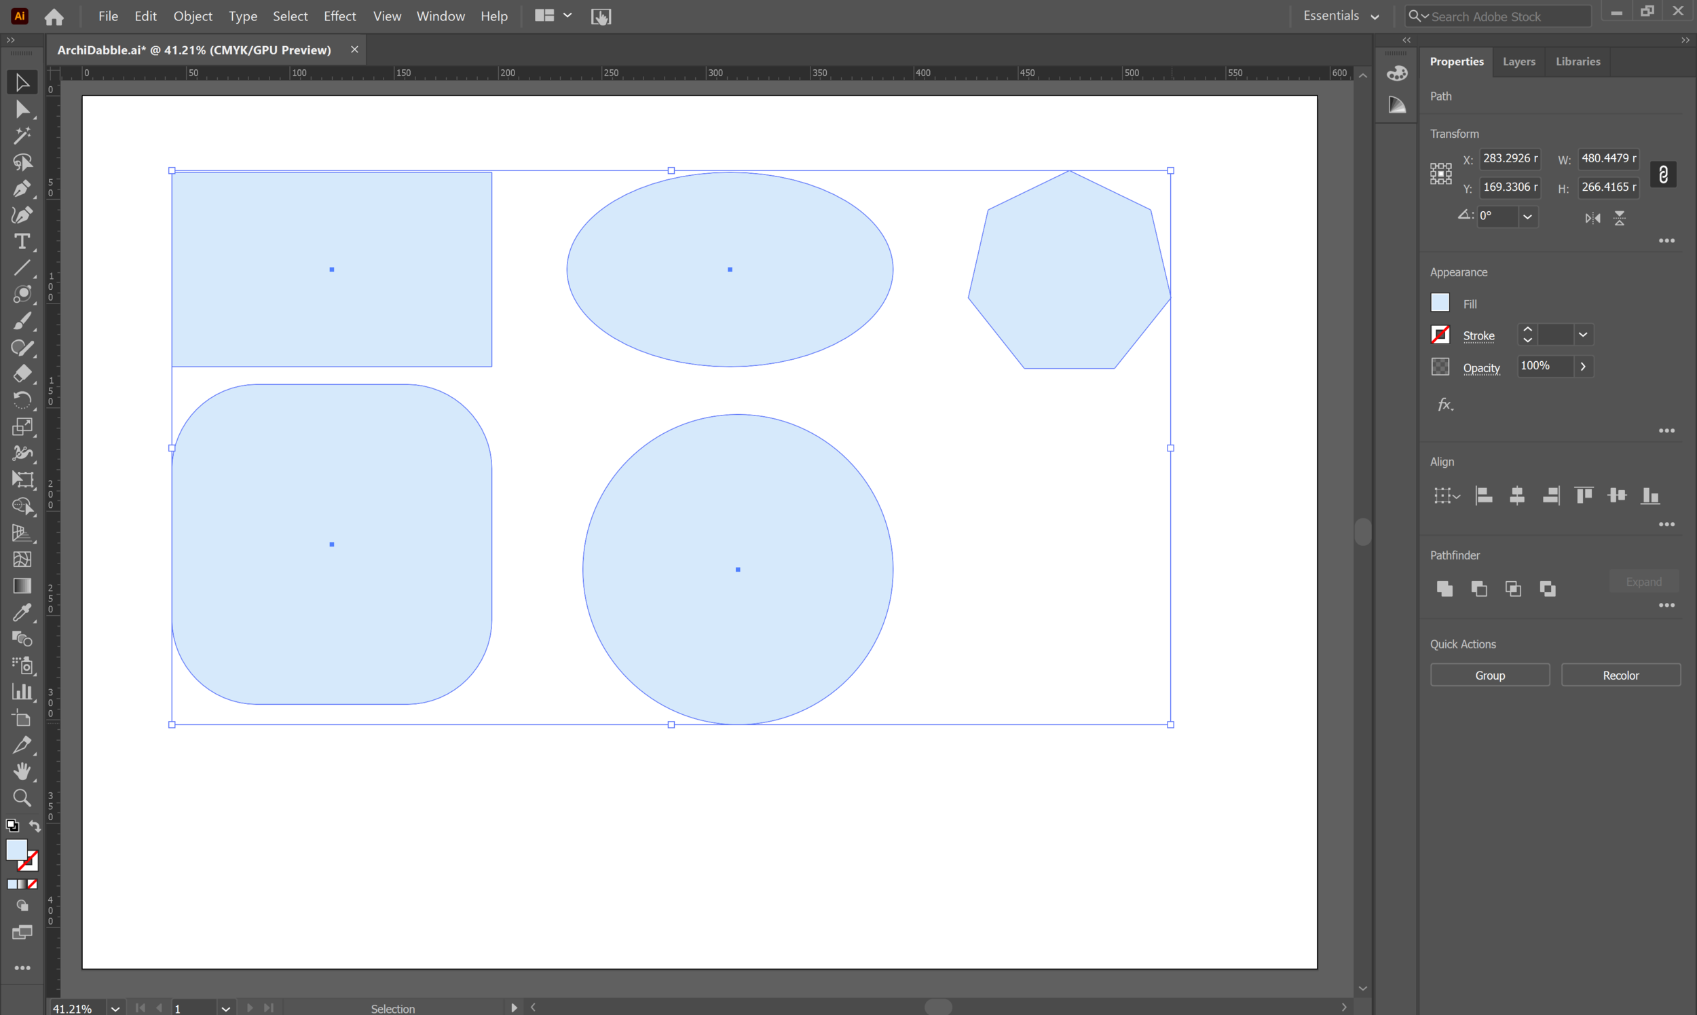The width and height of the screenshot is (1697, 1015).
Task: Choose the Lasso tool
Action: (x=22, y=162)
